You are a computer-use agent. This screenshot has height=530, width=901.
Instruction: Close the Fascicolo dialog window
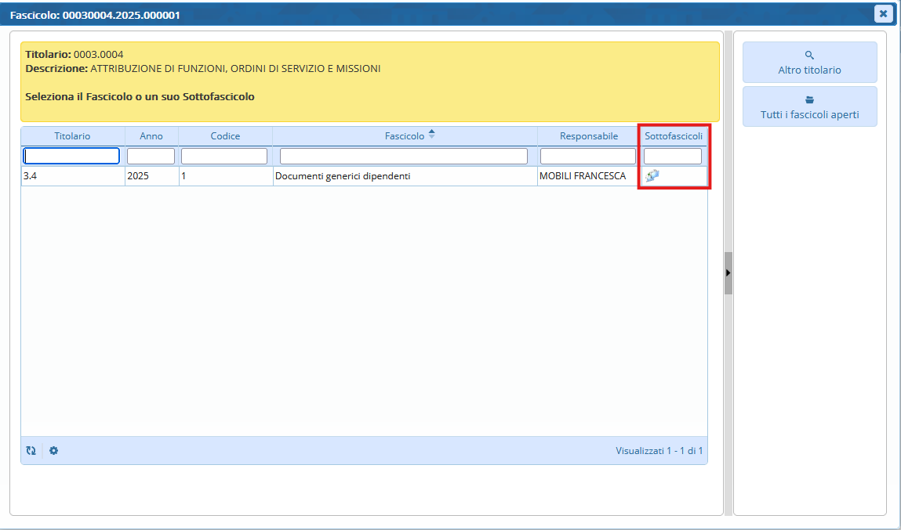(x=883, y=13)
